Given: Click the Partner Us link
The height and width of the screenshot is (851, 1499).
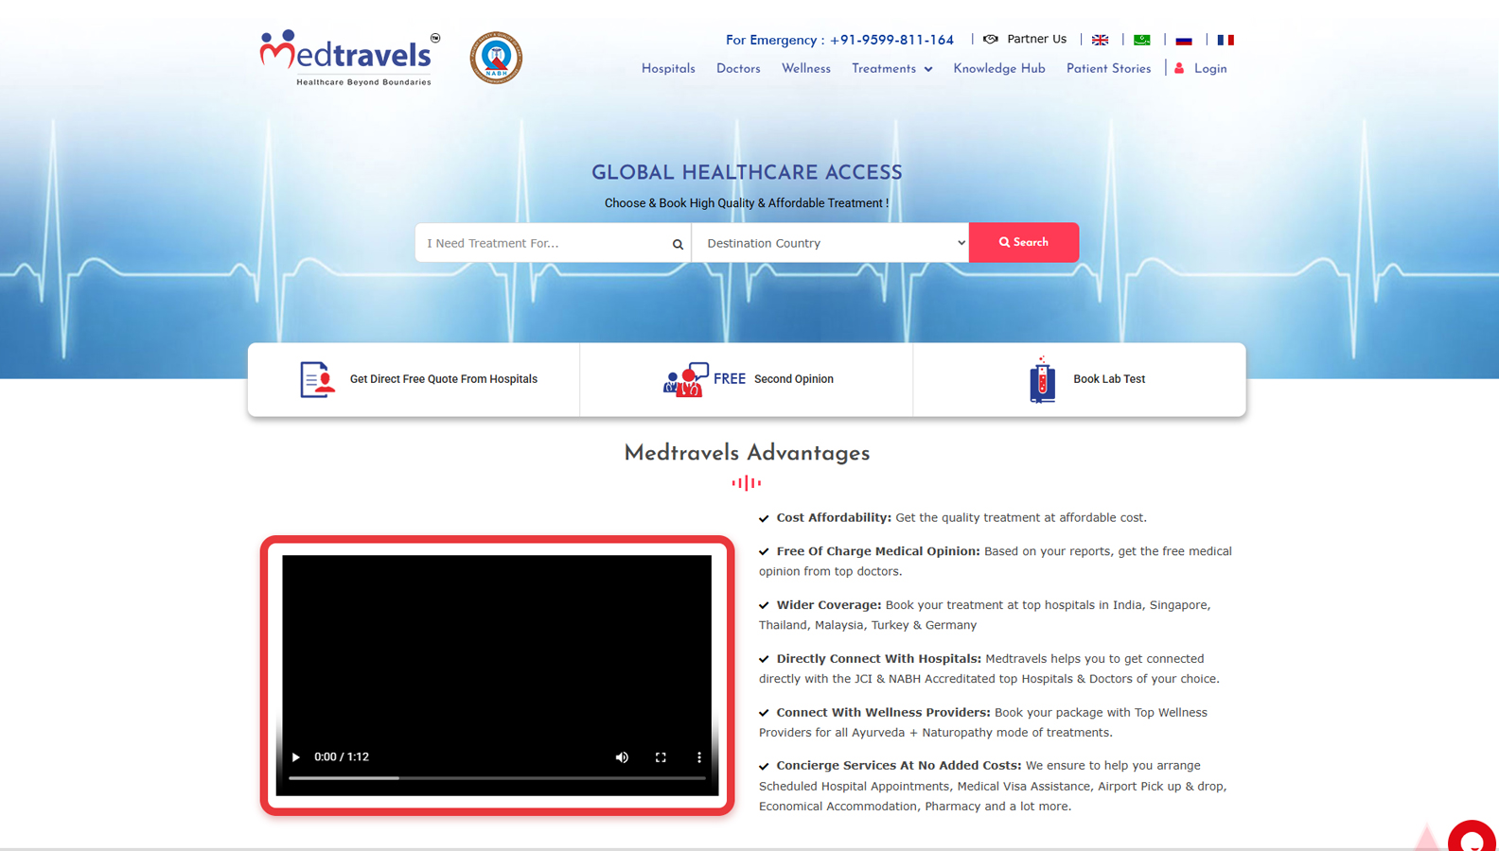Looking at the screenshot, I should 1036,39.
